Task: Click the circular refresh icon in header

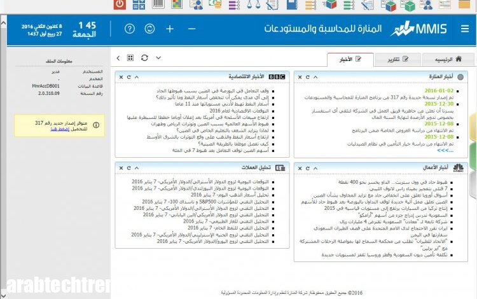Action: pyautogui.click(x=149, y=29)
